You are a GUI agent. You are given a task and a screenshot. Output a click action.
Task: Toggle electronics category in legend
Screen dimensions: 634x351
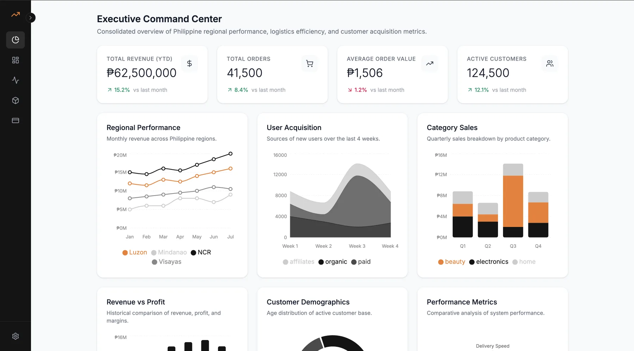coord(489,262)
